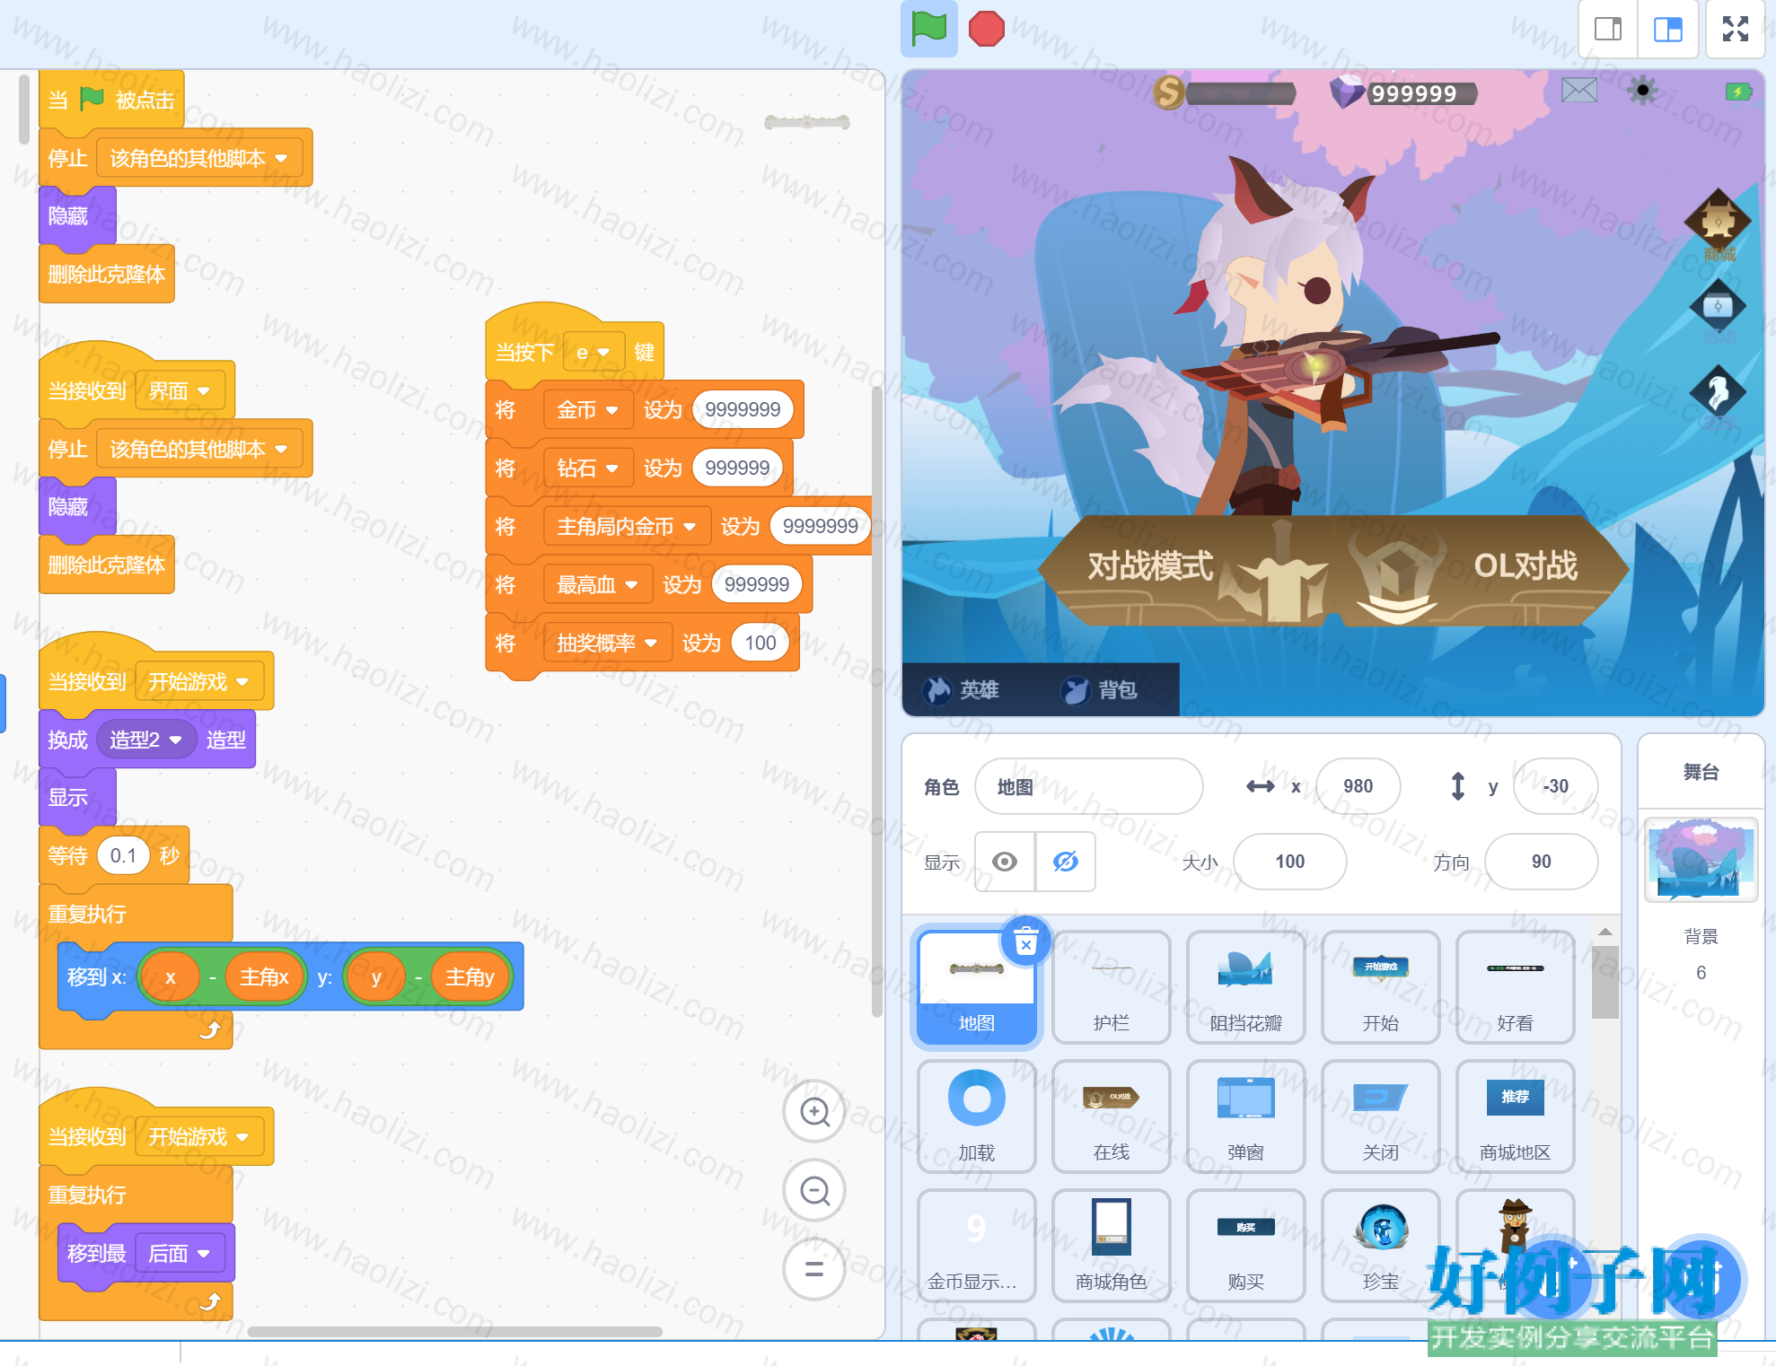
Task: Edit the wait seconds value 0.1
Action: [x=123, y=856]
